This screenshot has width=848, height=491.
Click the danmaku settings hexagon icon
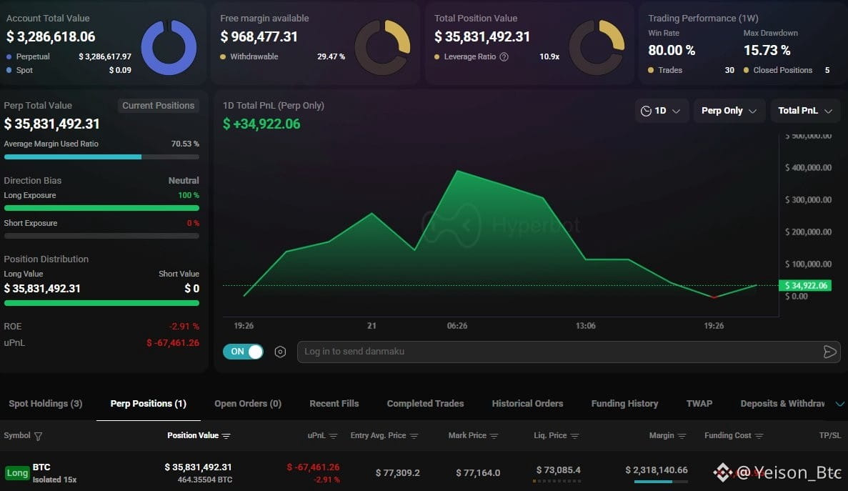point(280,352)
